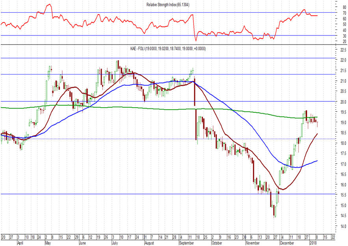Click the 20.0 price axis label

pos(344,102)
